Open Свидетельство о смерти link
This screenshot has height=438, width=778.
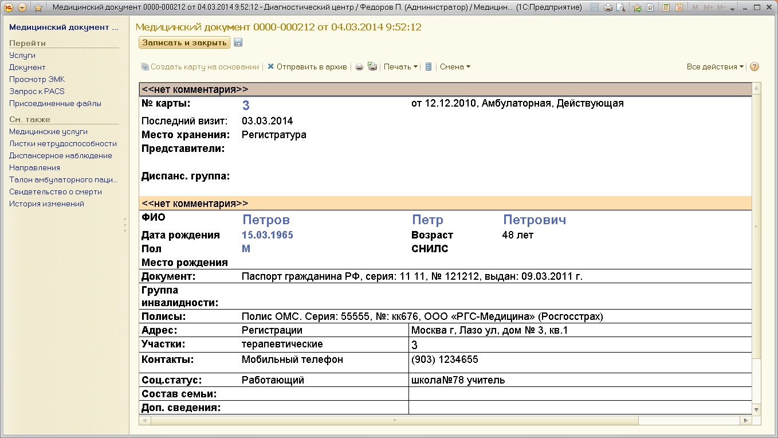click(56, 192)
